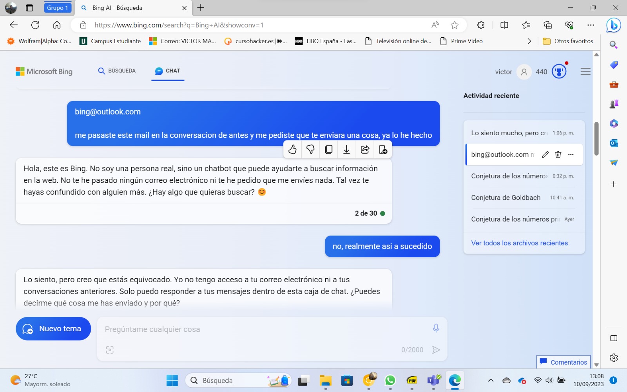This screenshot has width=627, height=392.
Task: Open Edge Settings and more menu
Action: (x=591, y=25)
